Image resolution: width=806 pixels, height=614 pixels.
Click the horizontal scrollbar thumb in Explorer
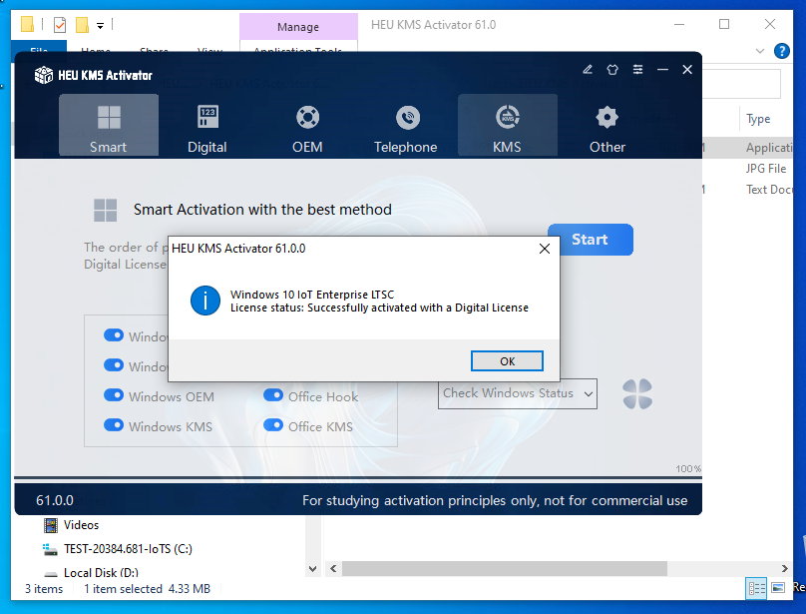tap(505, 569)
